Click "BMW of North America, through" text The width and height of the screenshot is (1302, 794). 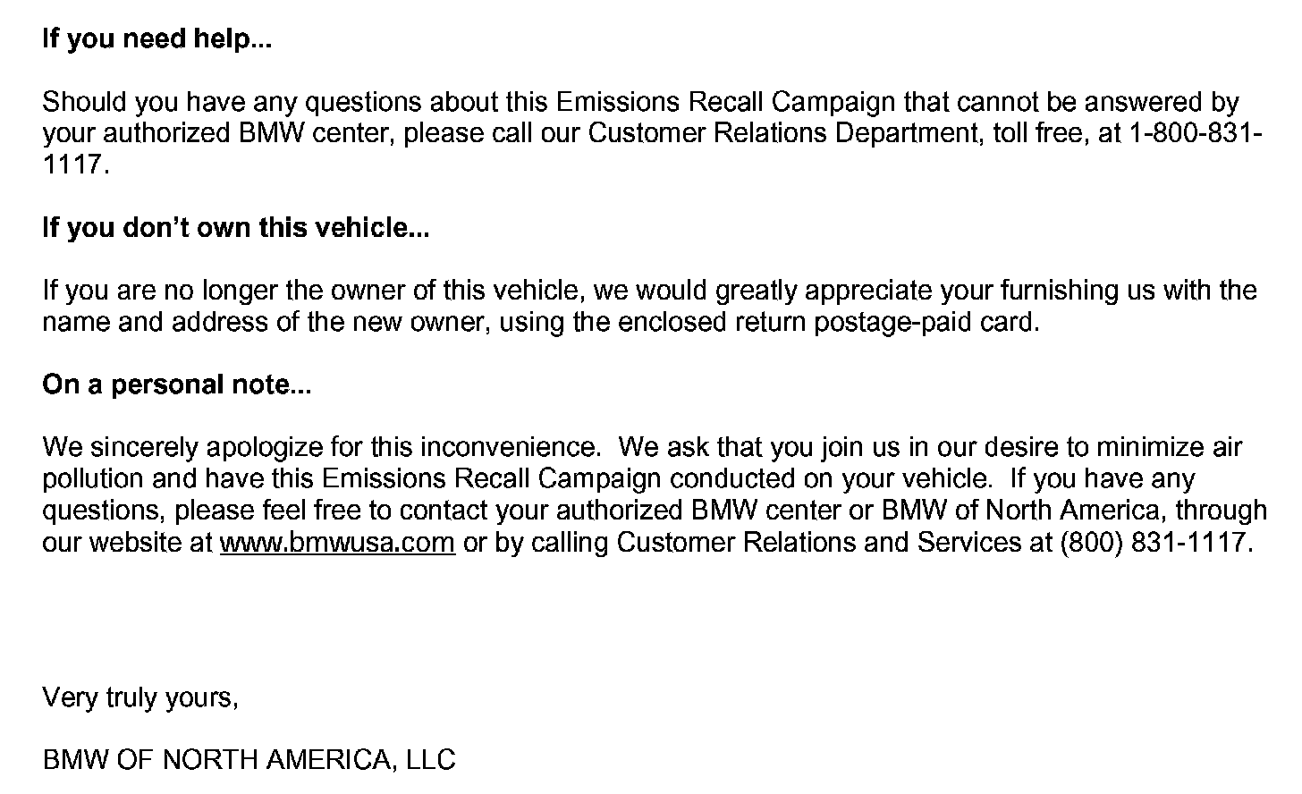click(x=1073, y=511)
